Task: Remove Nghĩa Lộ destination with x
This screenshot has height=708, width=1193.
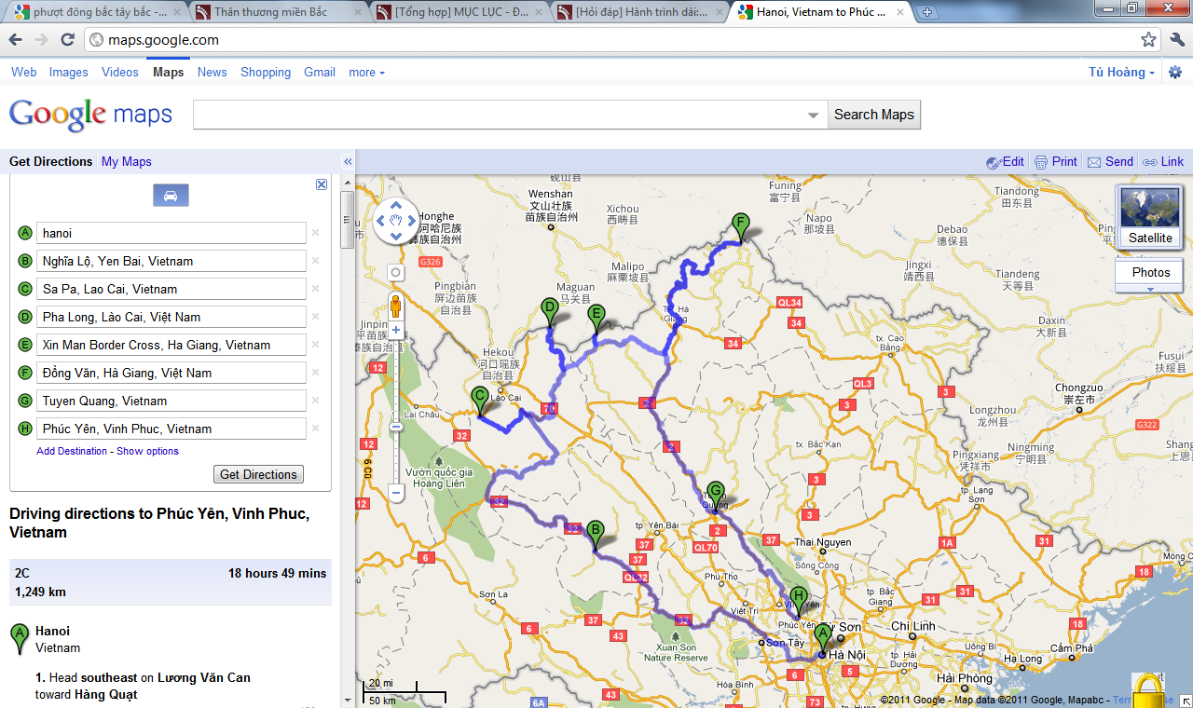Action: coord(315,261)
